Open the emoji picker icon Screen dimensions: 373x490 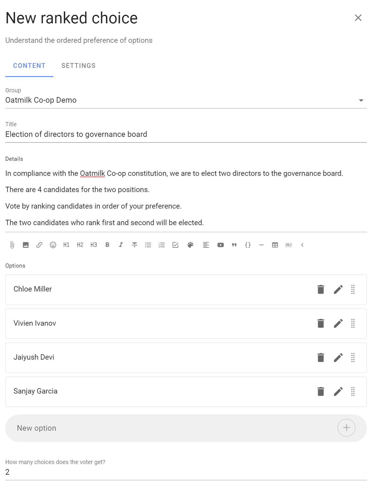[x=53, y=245]
